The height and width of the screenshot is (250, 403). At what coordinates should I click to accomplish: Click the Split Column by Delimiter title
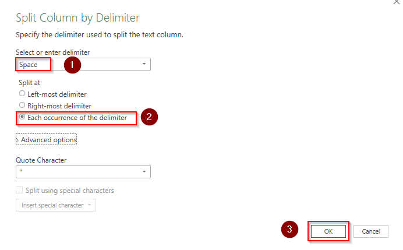77,17
